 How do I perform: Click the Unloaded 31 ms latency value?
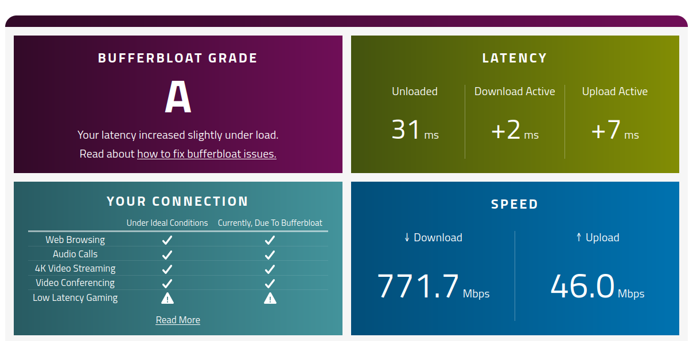tap(415, 130)
